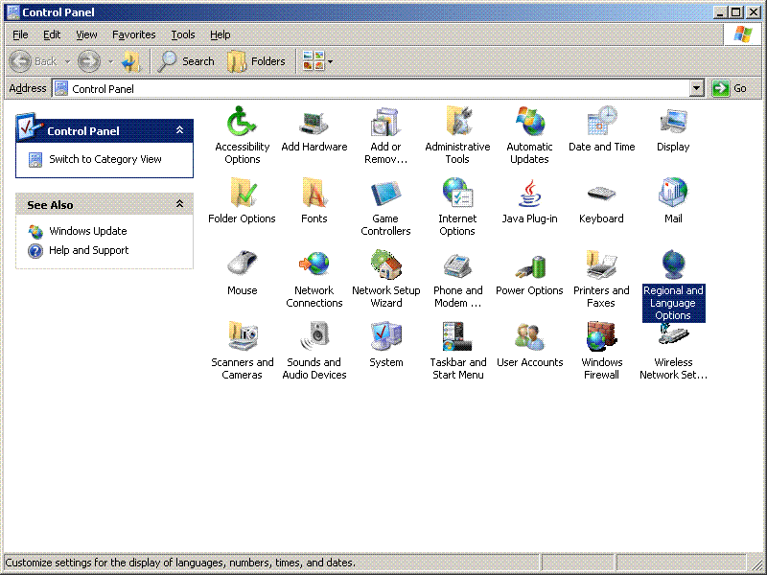Open Scanners and Cameras icon
The image size is (767, 575).
point(243,337)
